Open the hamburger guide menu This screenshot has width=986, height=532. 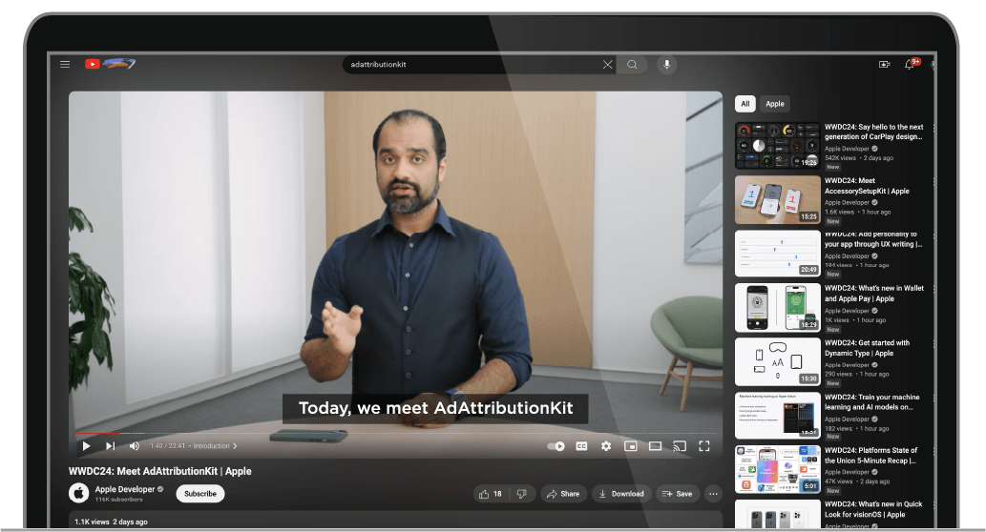65,64
